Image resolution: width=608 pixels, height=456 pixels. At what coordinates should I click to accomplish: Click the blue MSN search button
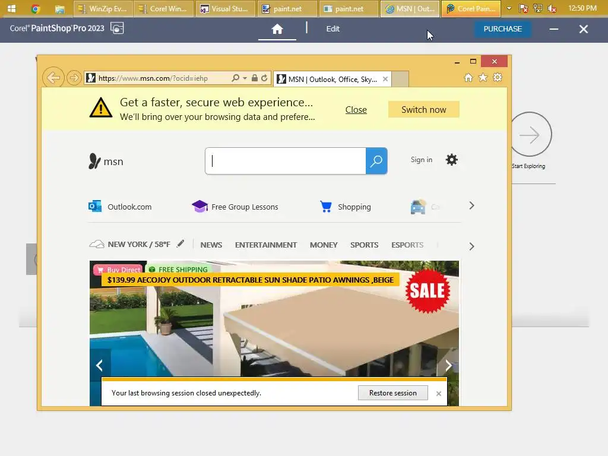[x=376, y=161]
